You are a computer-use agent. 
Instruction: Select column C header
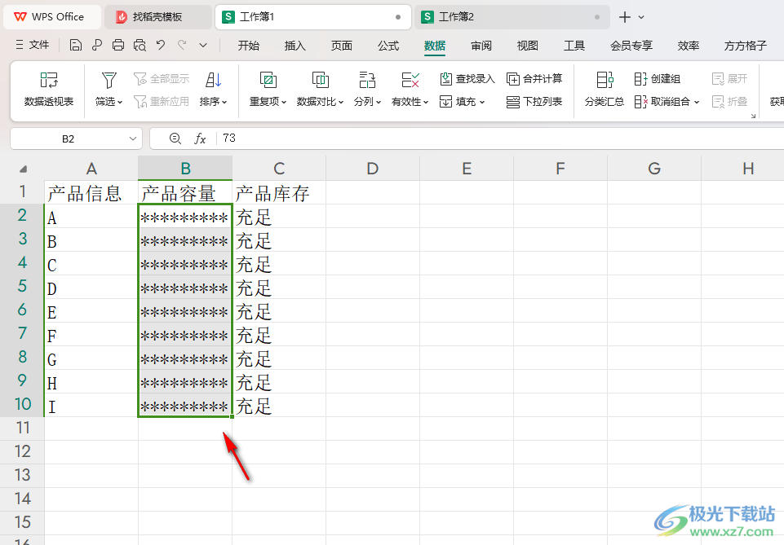tap(279, 169)
